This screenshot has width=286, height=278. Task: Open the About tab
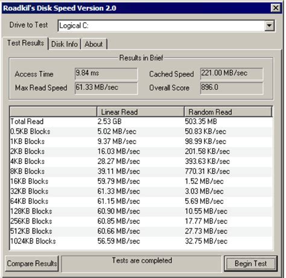[x=94, y=44]
